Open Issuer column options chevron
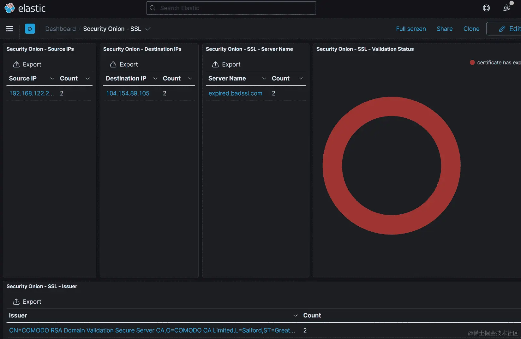The width and height of the screenshot is (521, 339). 296,315
